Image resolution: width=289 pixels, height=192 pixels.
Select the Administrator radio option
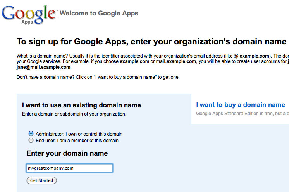tap(31, 134)
